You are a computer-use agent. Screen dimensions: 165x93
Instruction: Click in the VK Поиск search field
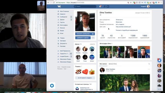click(85, 6)
